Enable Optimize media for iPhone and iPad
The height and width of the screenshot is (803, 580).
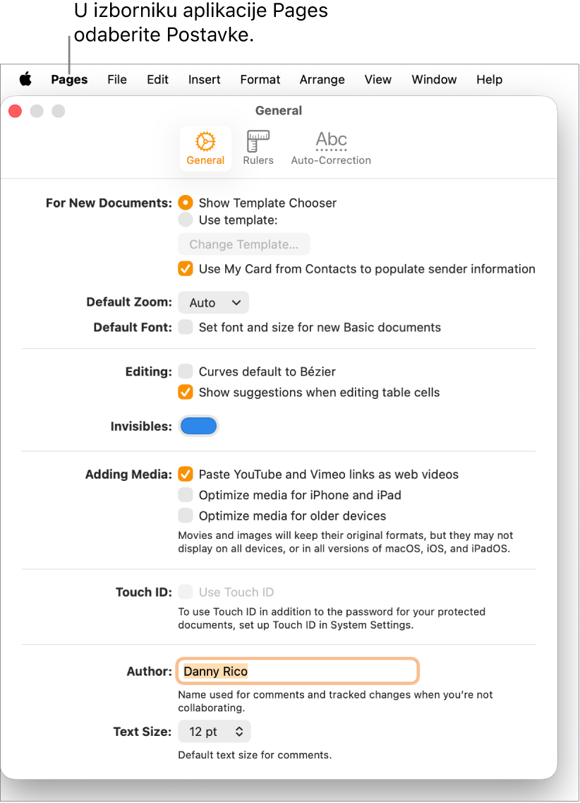point(185,495)
